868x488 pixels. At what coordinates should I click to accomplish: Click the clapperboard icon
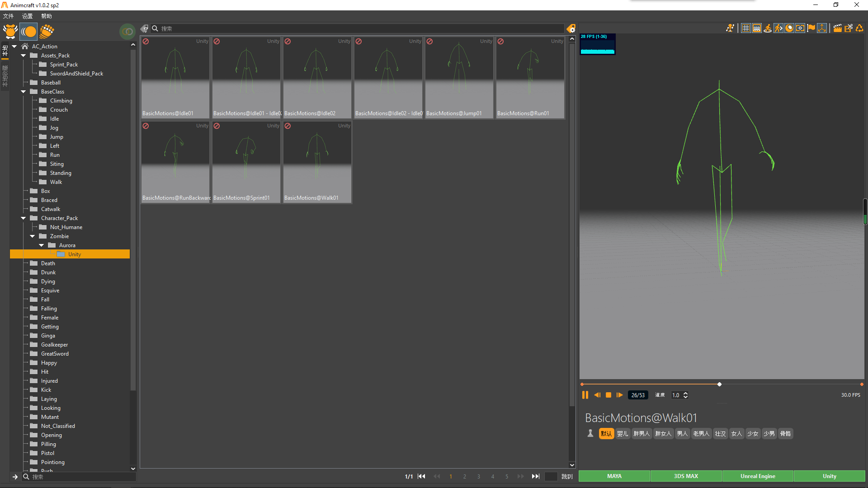(x=837, y=28)
